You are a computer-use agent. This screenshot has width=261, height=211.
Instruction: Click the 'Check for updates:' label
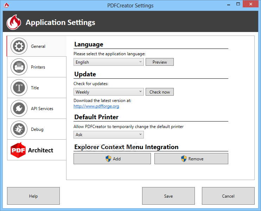pyautogui.click(x=91, y=84)
